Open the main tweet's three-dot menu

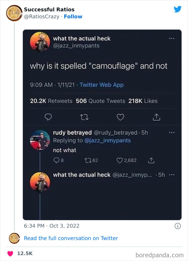[x=172, y=38]
